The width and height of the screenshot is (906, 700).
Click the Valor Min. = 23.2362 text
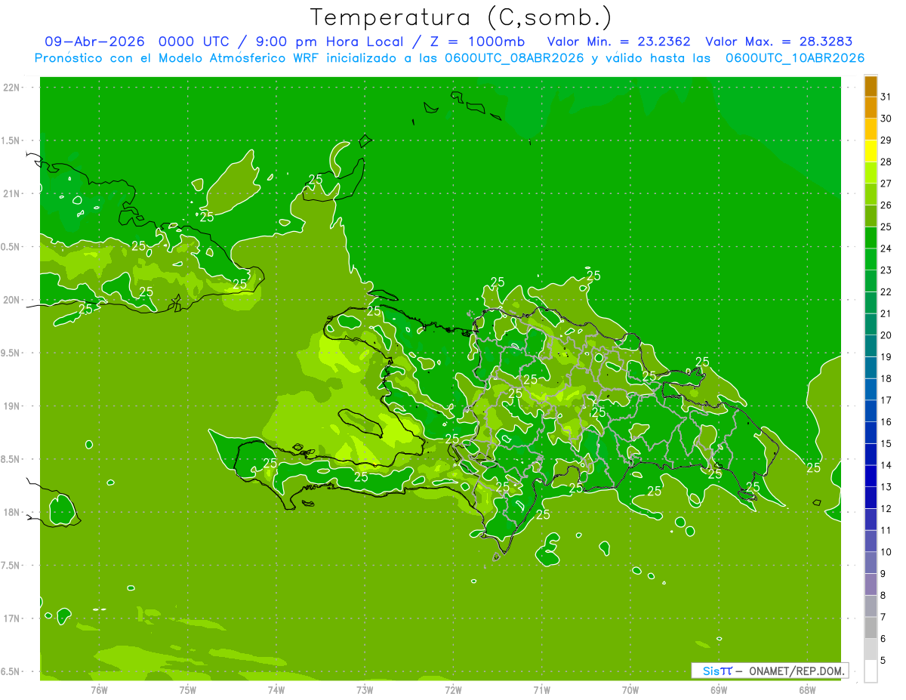point(619,42)
